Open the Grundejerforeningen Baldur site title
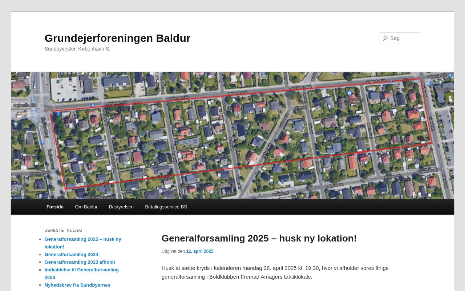The width and height of the screenshot is (465, 291). pos(117,38)
